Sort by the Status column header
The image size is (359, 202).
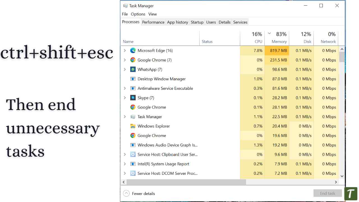(220, 38)
